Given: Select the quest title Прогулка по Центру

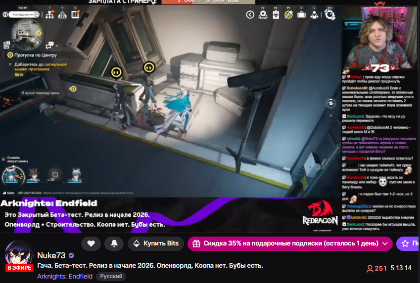Looking at the screenshot, I should pos(35,55).
